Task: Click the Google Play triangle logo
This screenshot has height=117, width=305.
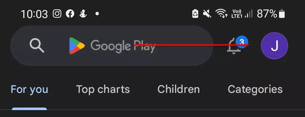Action: (x=77, y=46)
